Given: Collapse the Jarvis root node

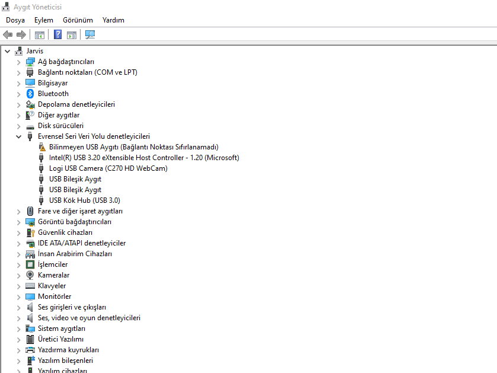Looking at the screenshot, I should coord(8,51).
